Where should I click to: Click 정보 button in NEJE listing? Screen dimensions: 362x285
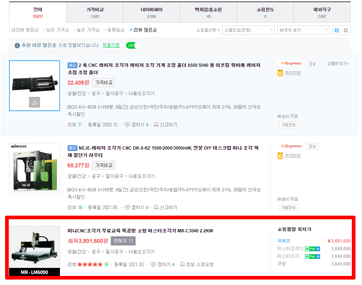[312, 146]
